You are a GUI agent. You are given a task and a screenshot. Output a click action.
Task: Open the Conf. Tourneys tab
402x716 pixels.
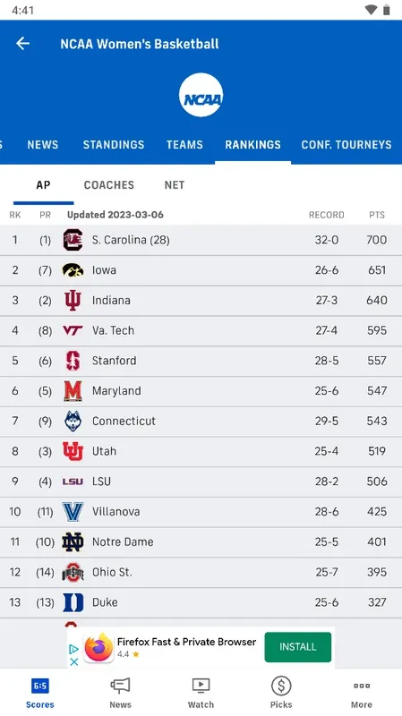click(x=346, y=145)
